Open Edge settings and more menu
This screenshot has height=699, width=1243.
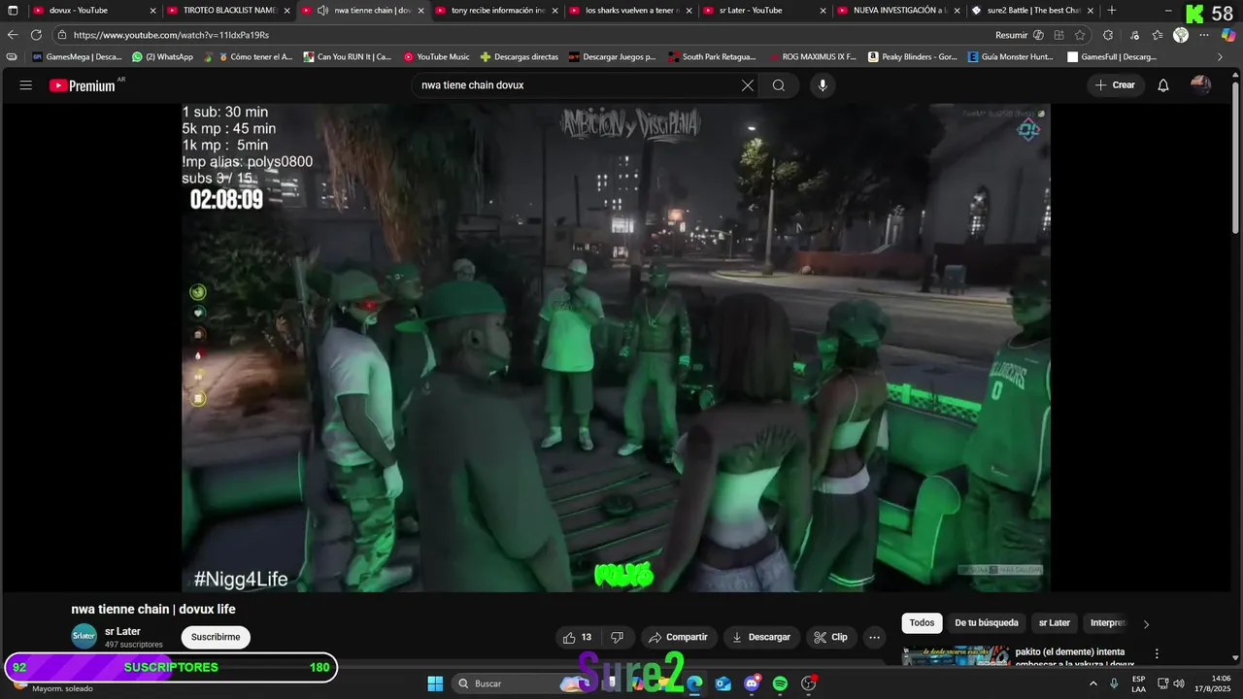pyautogui.click(x=1204, y=35)
